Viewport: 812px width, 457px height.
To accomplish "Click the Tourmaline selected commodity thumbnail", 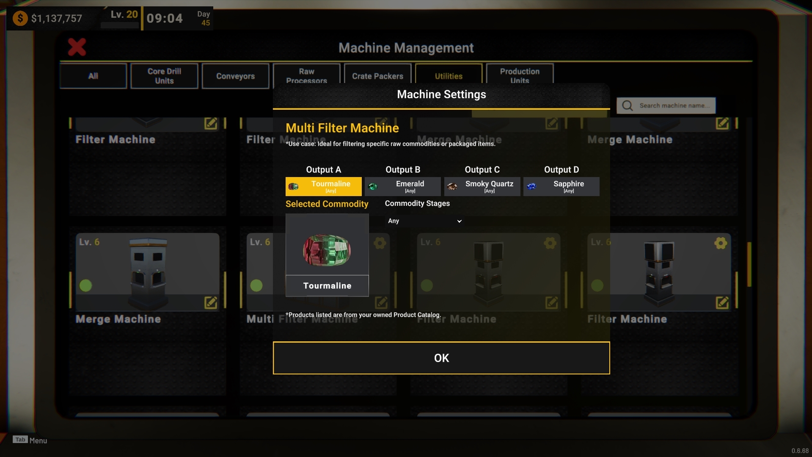I will click(327, 255).
